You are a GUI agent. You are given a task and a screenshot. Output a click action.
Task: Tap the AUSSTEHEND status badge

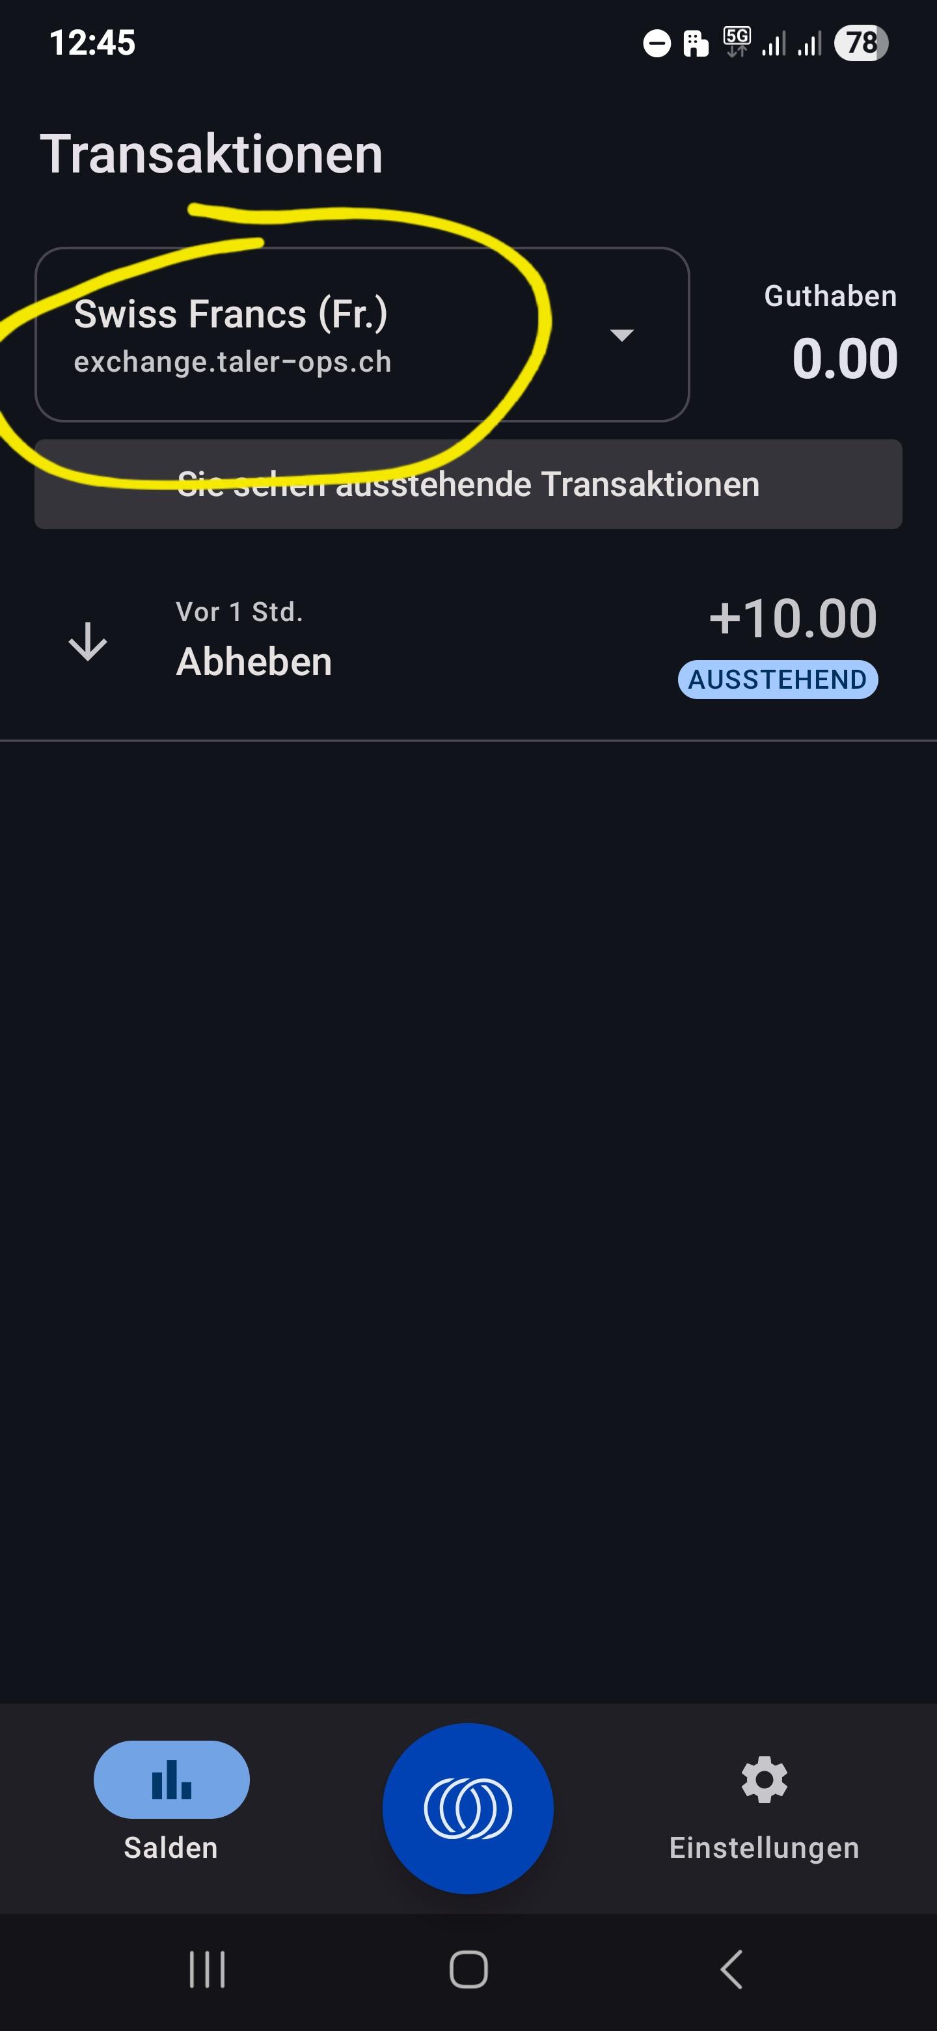(x=778, y=680)
